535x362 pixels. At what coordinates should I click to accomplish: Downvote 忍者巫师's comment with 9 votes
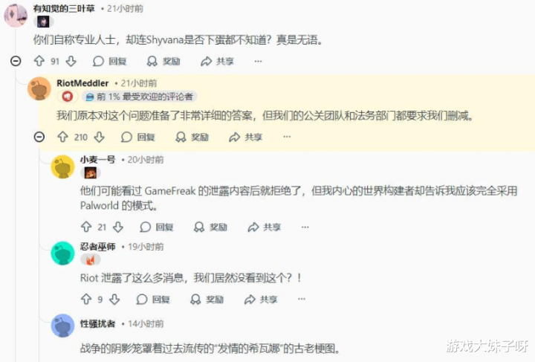[x=114, y=300]
